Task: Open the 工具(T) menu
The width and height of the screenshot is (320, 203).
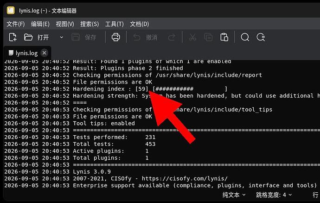Action: (114, 24)
